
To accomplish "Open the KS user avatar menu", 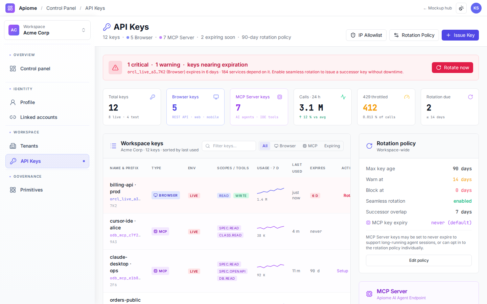I will [476, 8].
